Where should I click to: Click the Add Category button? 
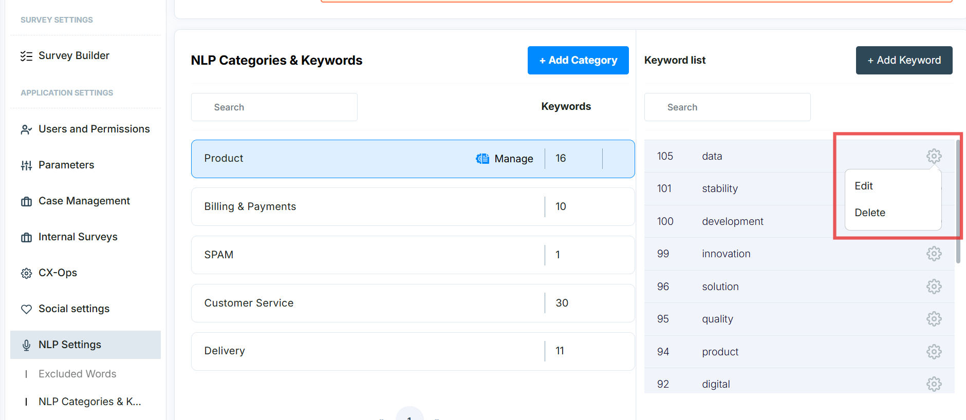coord(578,61)
